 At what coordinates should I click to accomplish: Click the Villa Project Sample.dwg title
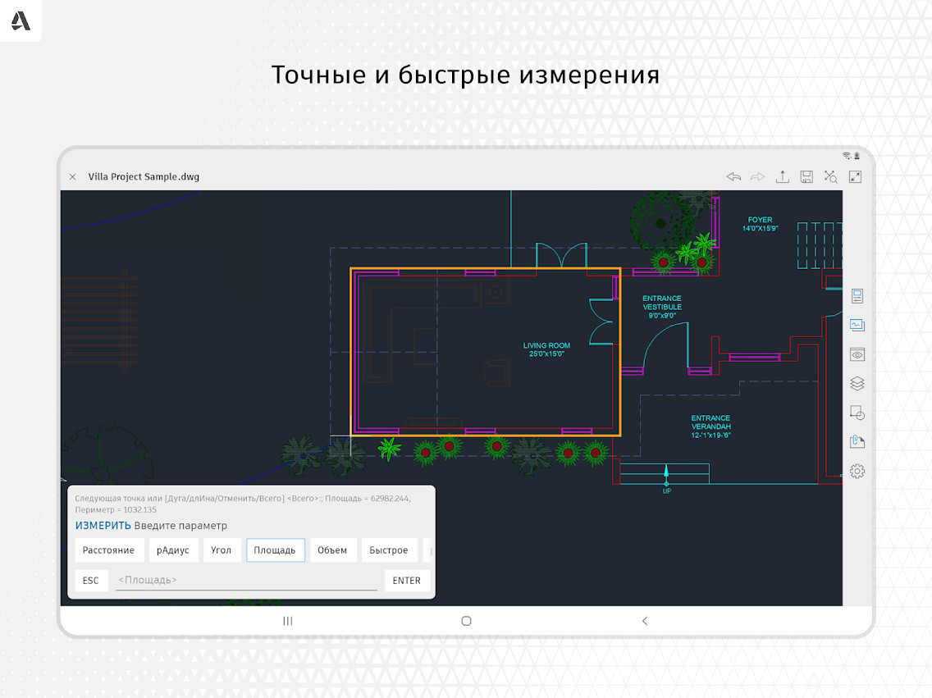coord(144,177)
